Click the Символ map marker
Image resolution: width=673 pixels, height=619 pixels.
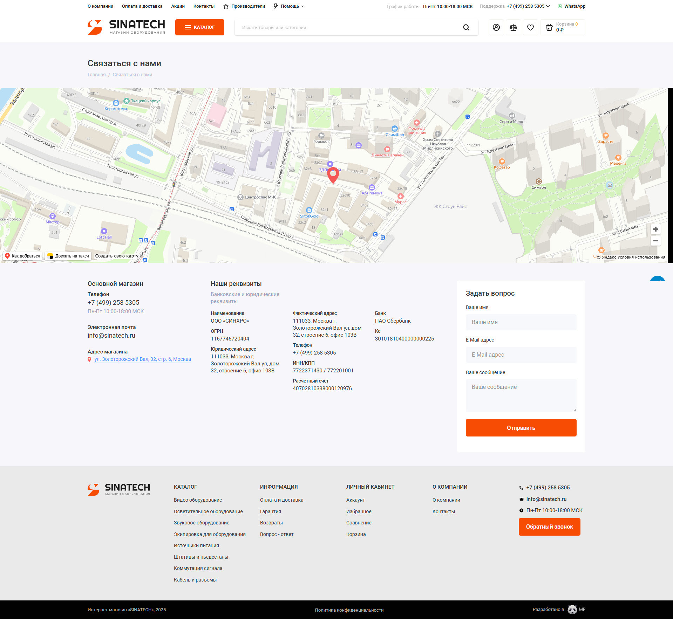pos(539,181)
